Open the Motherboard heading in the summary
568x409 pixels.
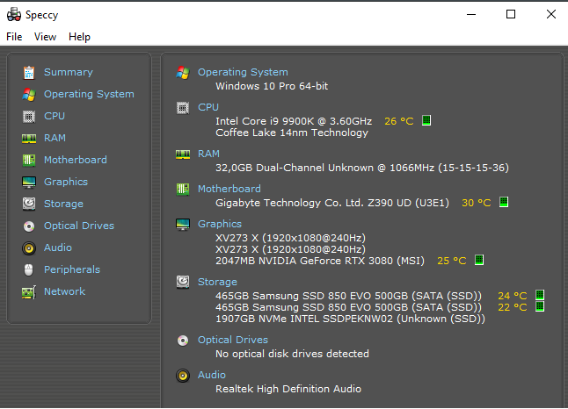[x=229, y=189]
